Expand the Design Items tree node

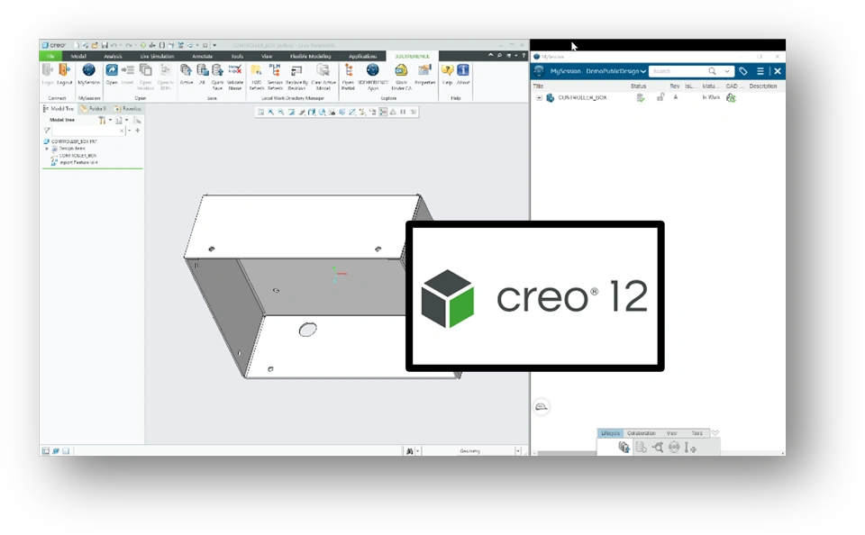pyautogui.click(x=47, y=149)
